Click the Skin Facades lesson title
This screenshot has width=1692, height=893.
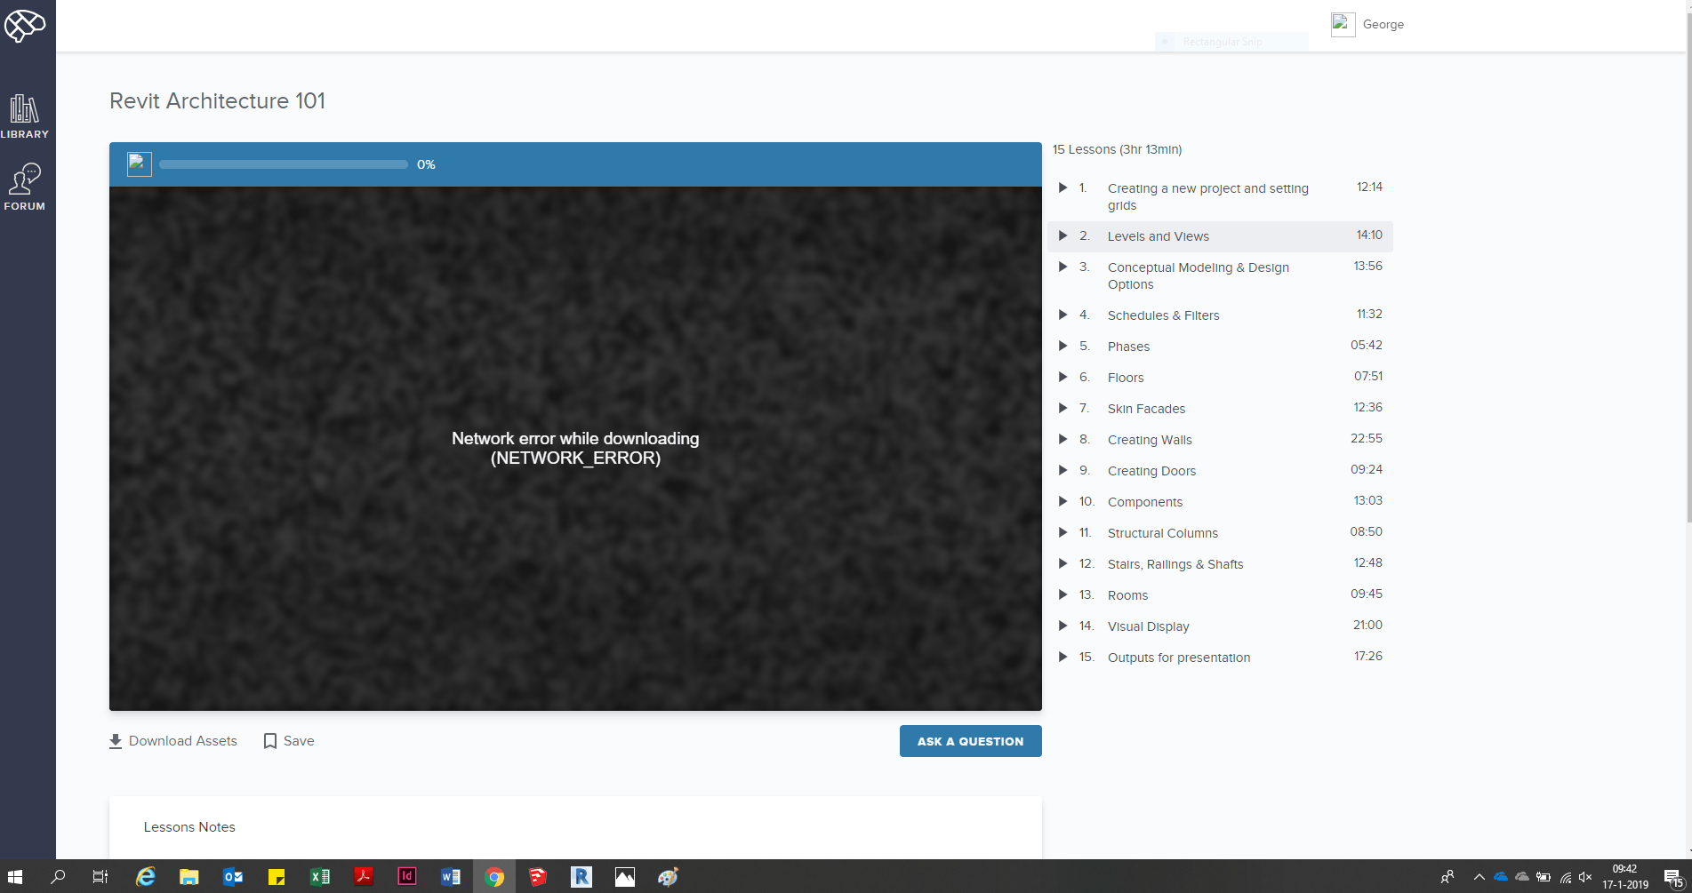[x=1146, y=409]
